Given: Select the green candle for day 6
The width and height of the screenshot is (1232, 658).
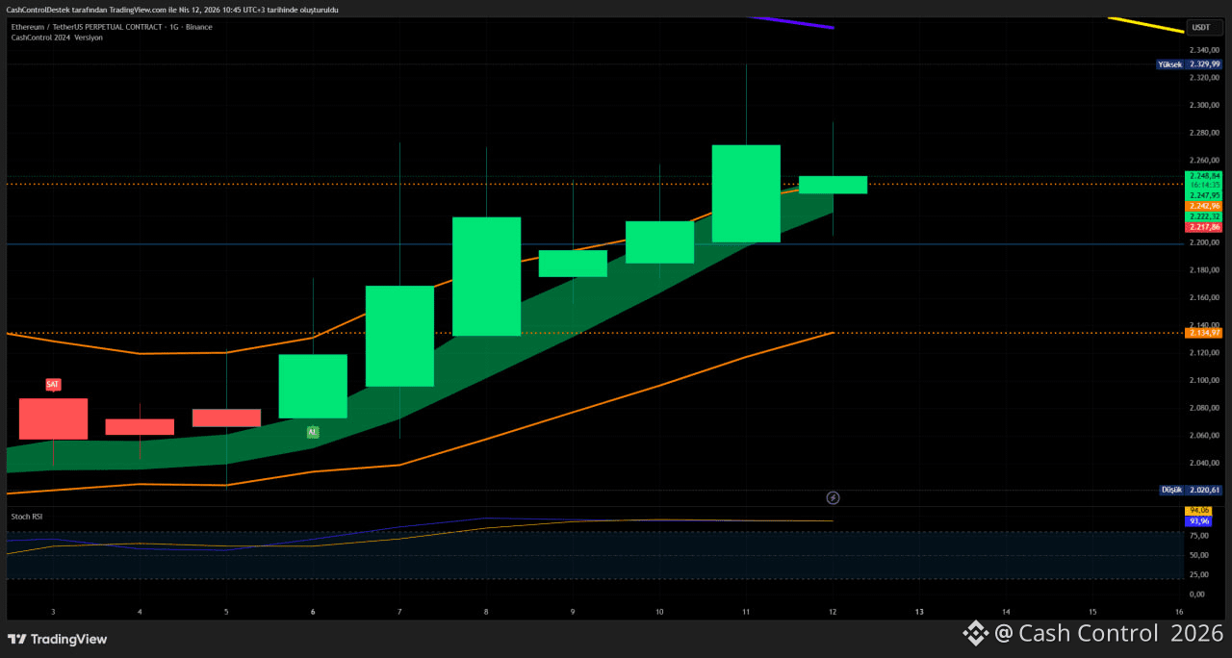Looking at the screenshot, I should (313, 386).
